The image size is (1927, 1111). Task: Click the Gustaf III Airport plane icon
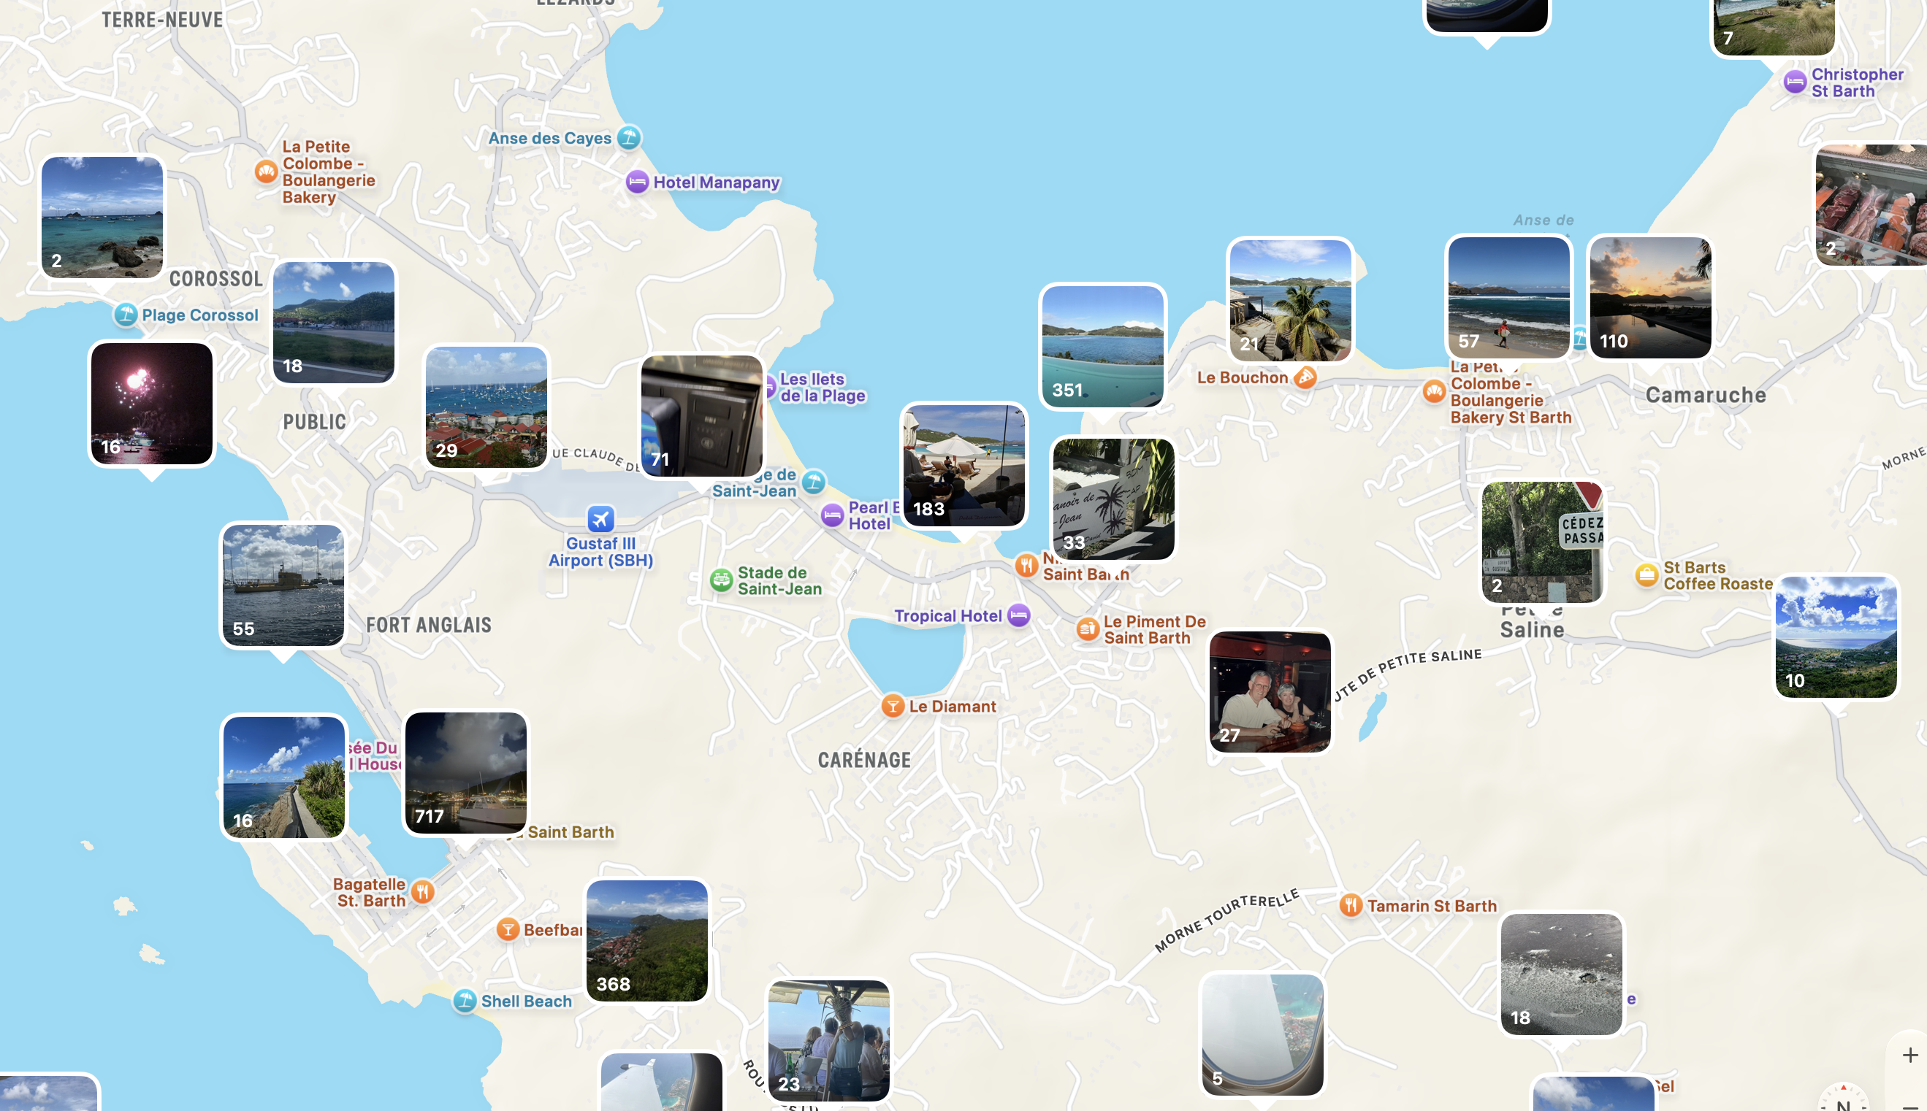(601, 519)
